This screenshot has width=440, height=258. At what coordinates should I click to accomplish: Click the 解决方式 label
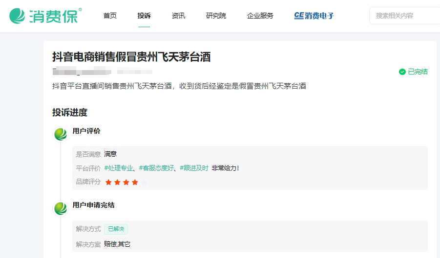pos(88,229)
